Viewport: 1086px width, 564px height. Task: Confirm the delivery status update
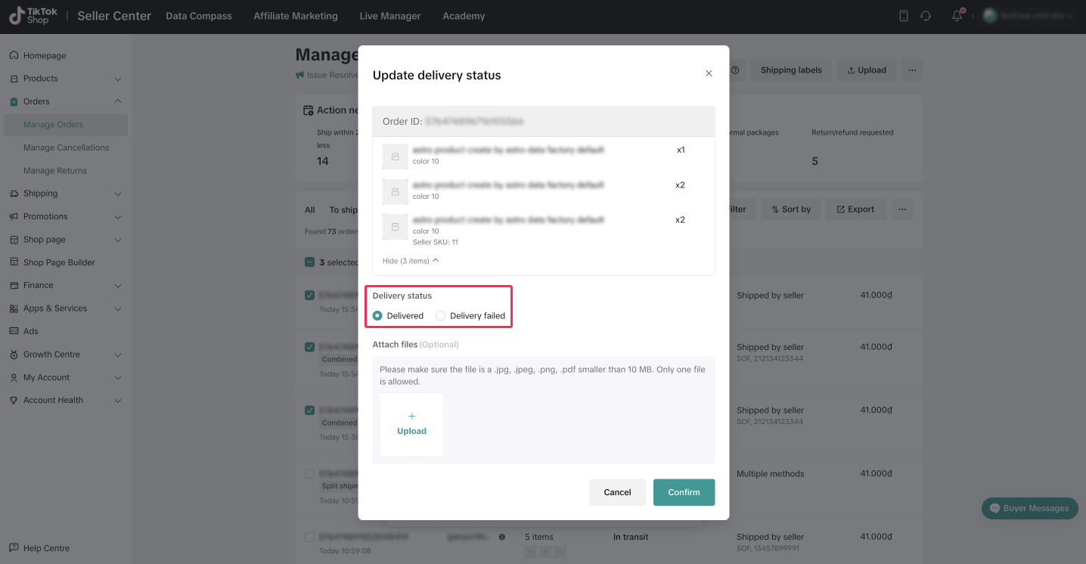click(x=684, y=492)
